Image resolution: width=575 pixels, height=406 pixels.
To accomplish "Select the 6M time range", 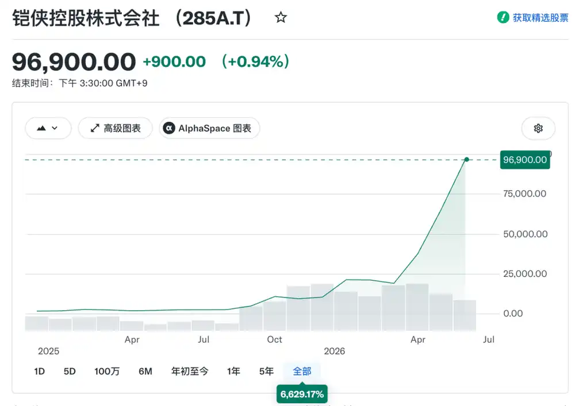I will point(145,371).
